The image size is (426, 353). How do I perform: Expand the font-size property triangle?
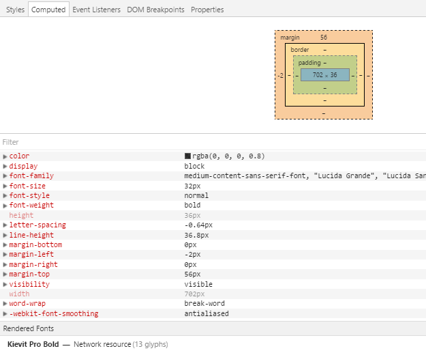[x=5, y=186]
